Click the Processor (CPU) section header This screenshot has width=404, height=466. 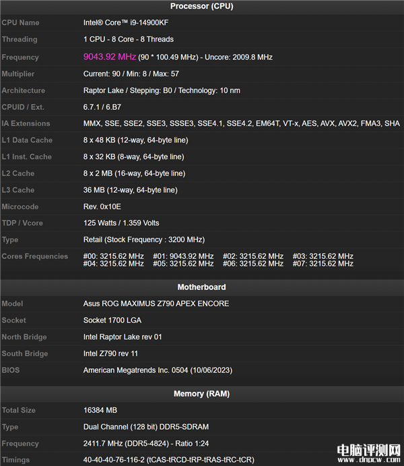(202, 6)
